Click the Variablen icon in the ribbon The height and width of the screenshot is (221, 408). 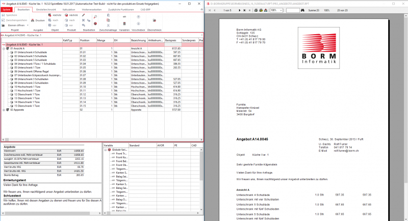[x=124, y=17]
